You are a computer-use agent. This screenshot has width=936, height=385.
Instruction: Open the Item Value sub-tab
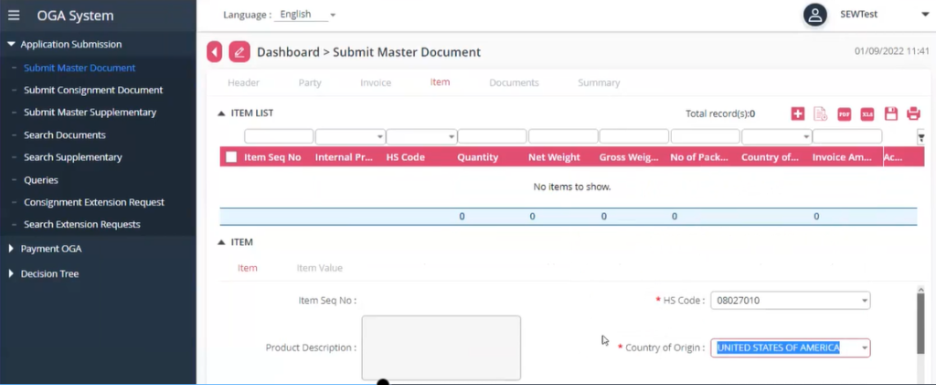tap(319, 268)
